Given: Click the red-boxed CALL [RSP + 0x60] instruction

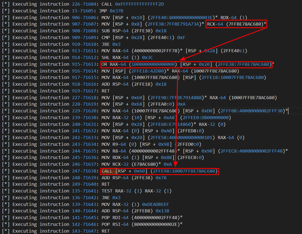Looking at the screenshot, I should pyautogui.click(x=160, y=171).
